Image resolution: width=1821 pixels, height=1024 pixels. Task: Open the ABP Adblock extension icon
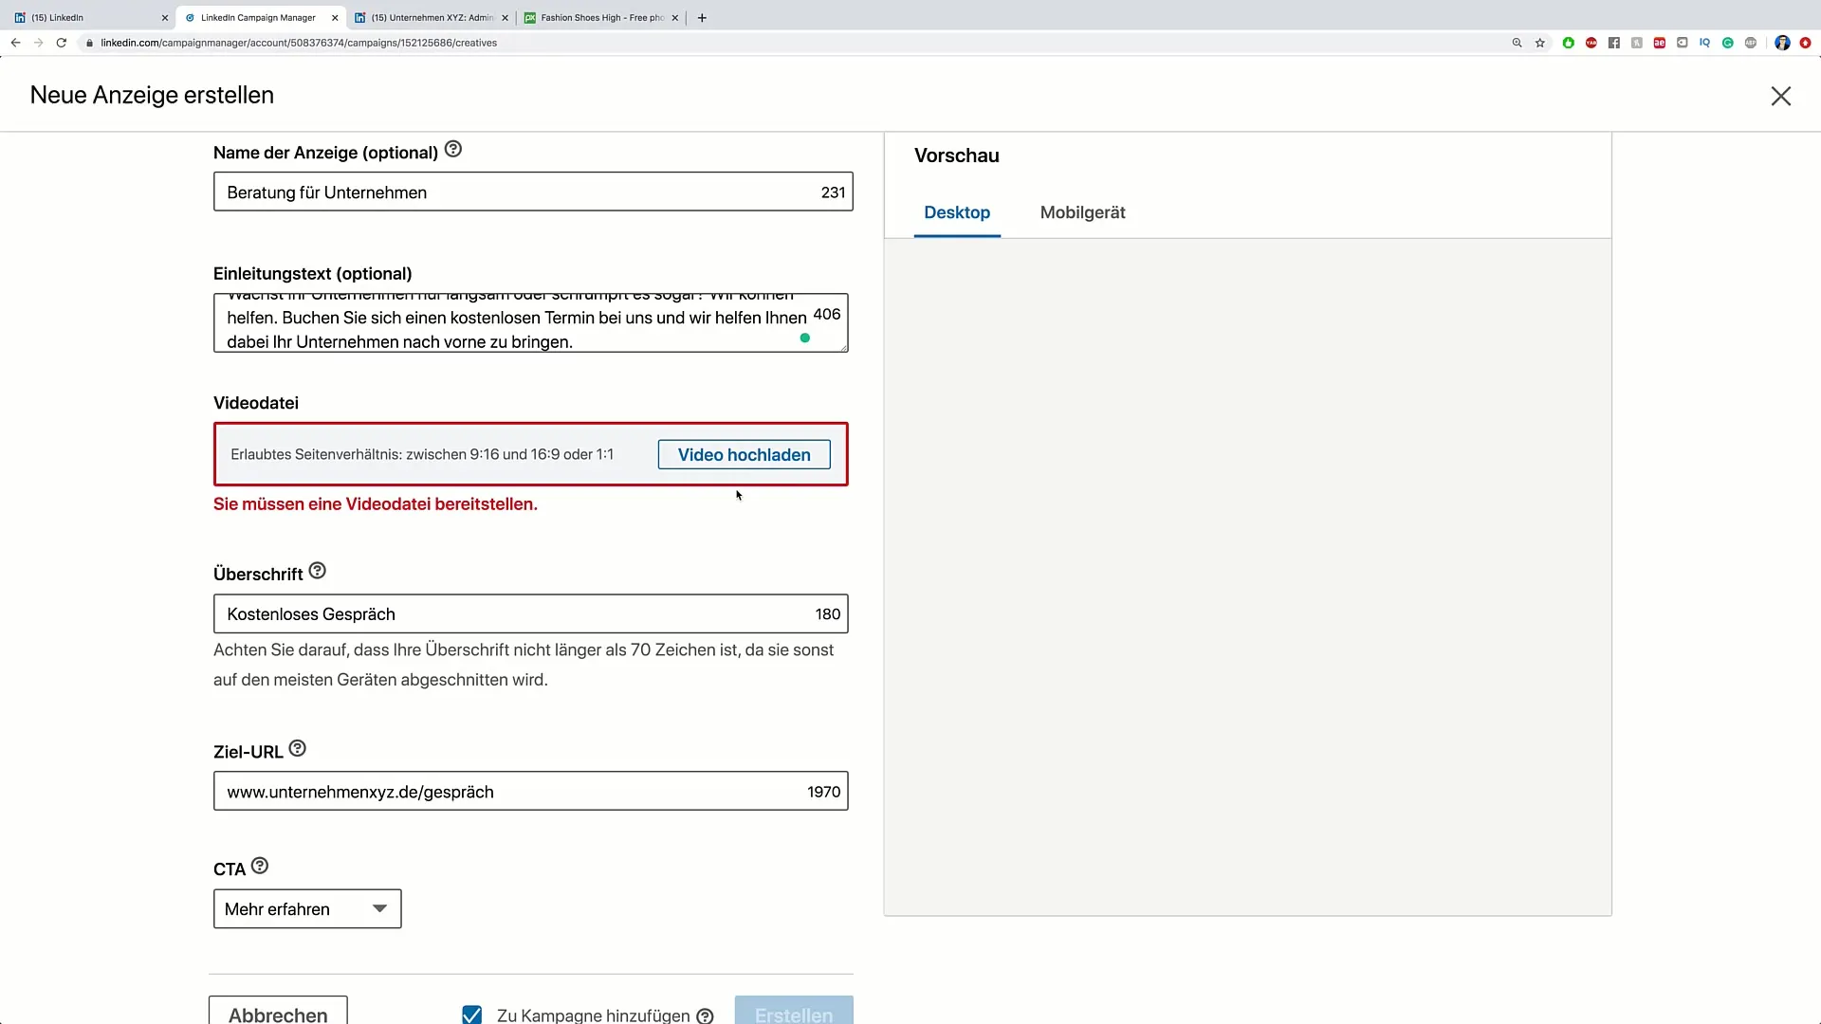(x=1750, y=43)
